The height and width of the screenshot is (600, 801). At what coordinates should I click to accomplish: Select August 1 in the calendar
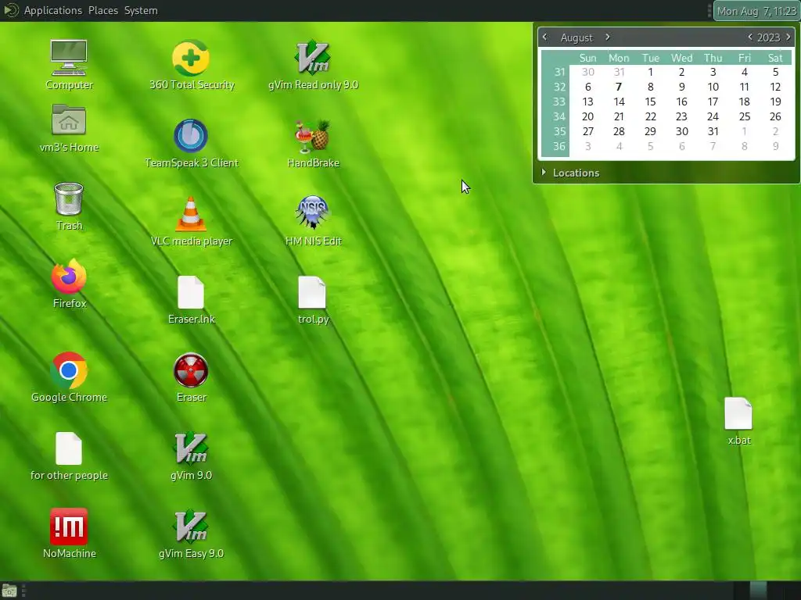(x=650, y=72)
